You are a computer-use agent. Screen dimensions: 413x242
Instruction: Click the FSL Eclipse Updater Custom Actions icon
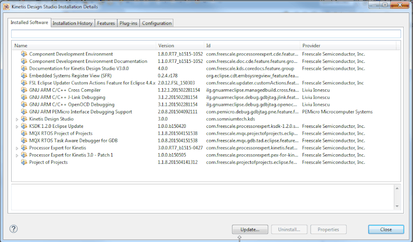click(x=24, y=83)
